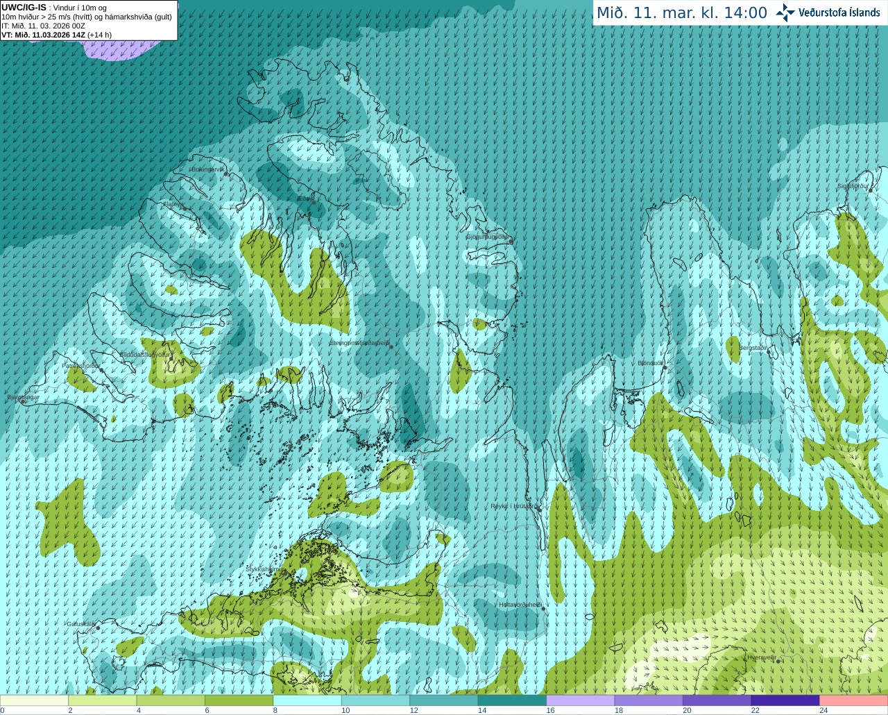Image resolution: width=888 pixels, height=715 pixels.
Task: Click the Veðurstofa Íslands name text
Action: click(x=839, y=12)
